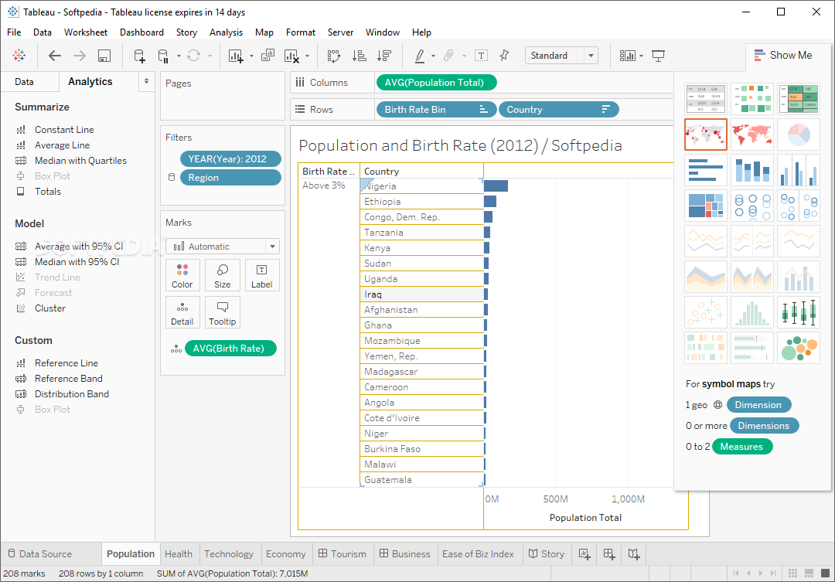Image resolution: width=835 pixels, height=582 pixels.
Task: Choose the packed bubbles chart thumbnail
Action: pos(799,348)
